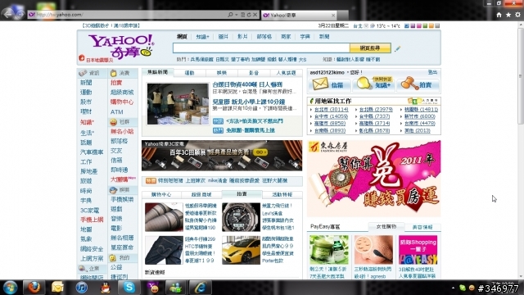Open the 台中市 (14059) jobs link
524x295 pixels.
click(x=331, y=116)
